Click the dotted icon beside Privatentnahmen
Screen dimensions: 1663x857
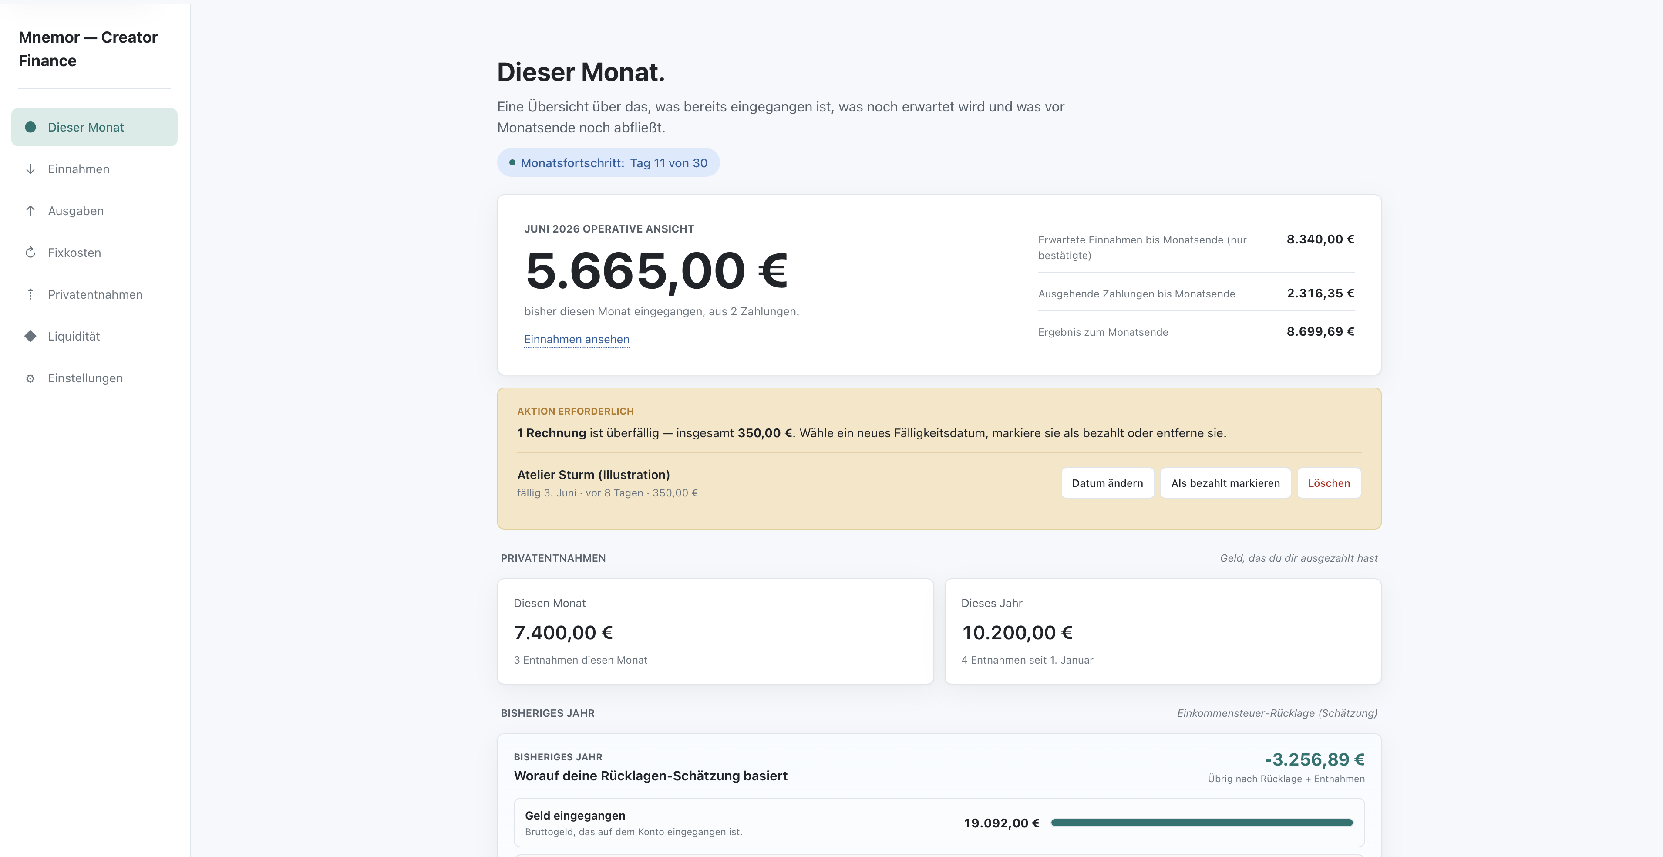coord(30,294)
